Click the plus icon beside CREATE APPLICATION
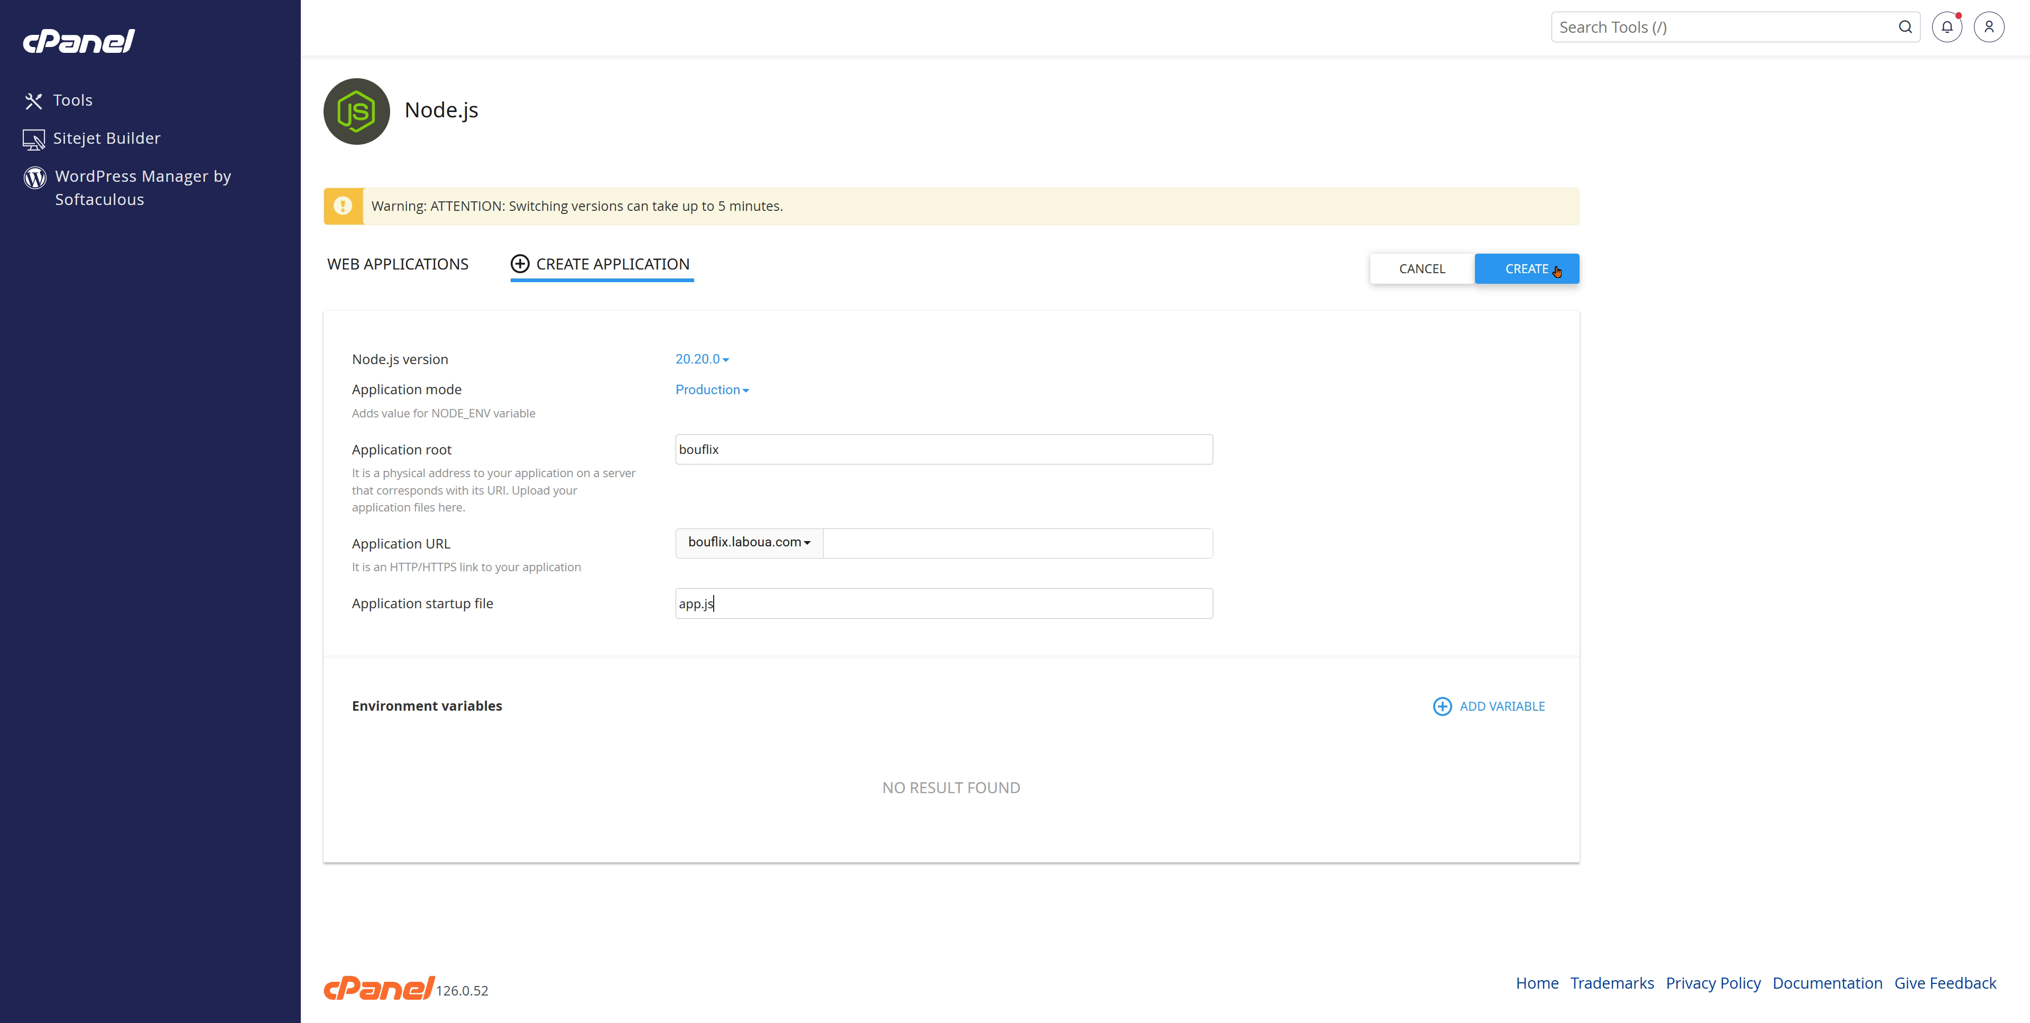Screen dimensions: 2030x1023 [520, 264]
